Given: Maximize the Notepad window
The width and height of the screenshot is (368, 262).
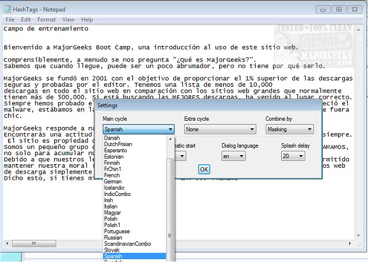Looking at the screenshot, I should click(x=339, y=10).
